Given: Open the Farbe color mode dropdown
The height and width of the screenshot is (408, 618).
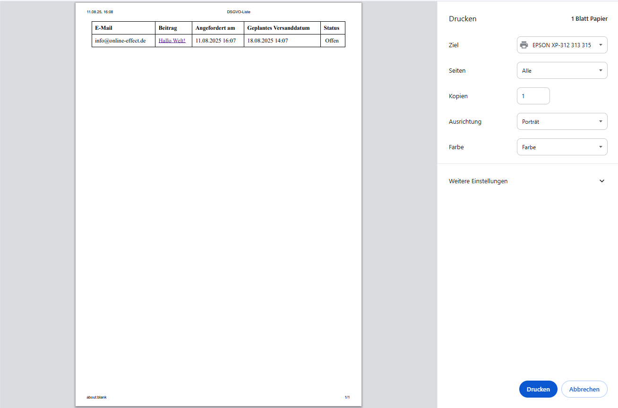Looking at the screenshot, I should pos(562,147).
